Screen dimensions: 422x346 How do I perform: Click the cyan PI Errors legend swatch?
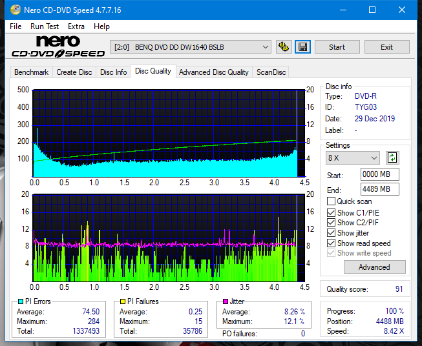click(21, 301)
